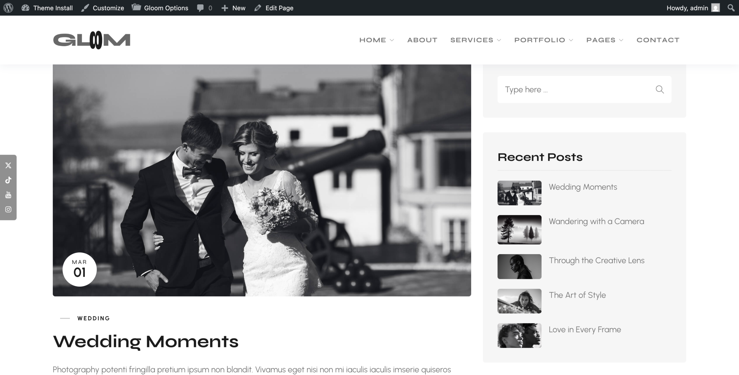Open the WordPress logo menu

coord(8,8)
